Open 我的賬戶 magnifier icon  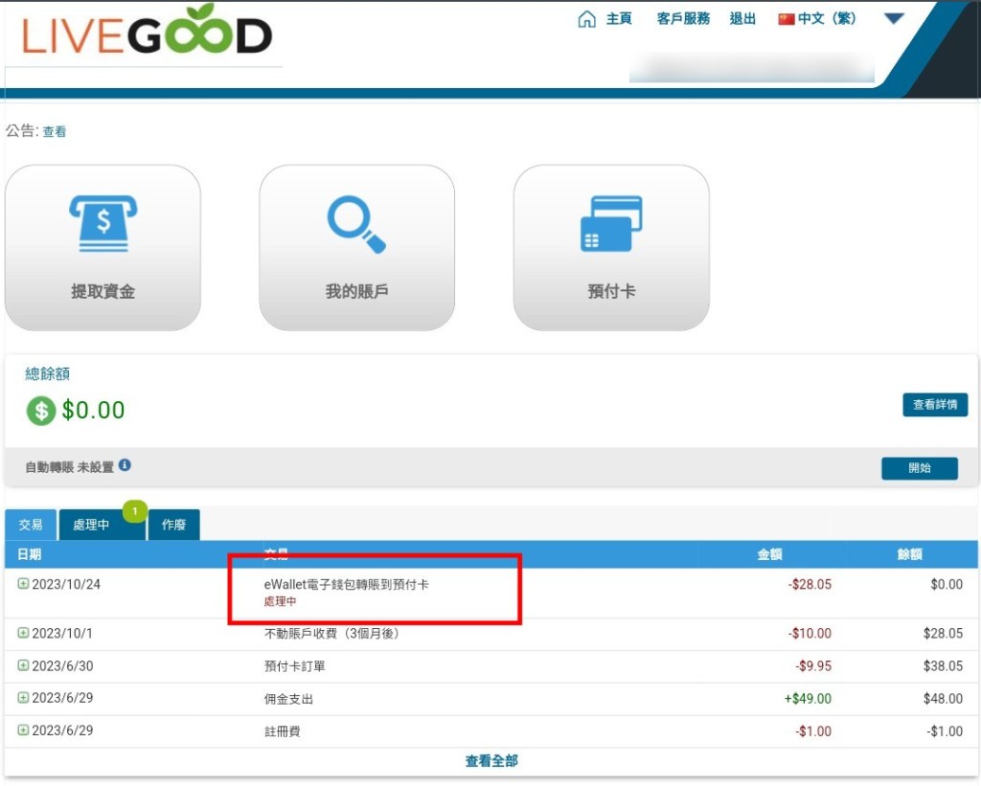coord(356,223)
